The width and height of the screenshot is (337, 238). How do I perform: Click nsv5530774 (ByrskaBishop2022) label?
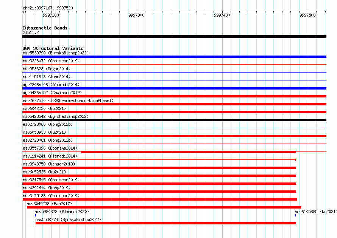[68, 219]
